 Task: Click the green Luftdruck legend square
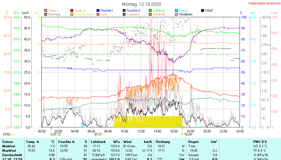click(150, 10)
